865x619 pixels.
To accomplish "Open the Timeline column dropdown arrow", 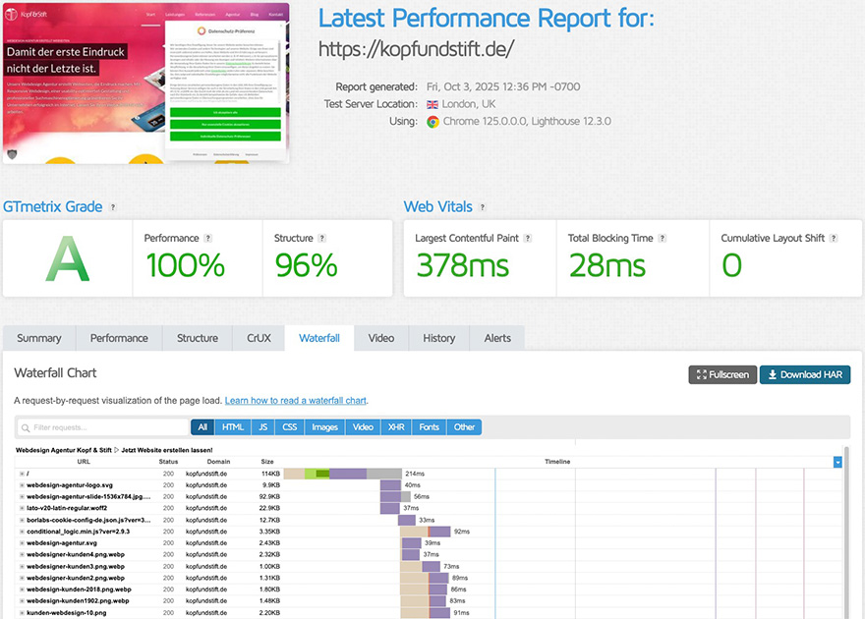I will pos(837,462).
